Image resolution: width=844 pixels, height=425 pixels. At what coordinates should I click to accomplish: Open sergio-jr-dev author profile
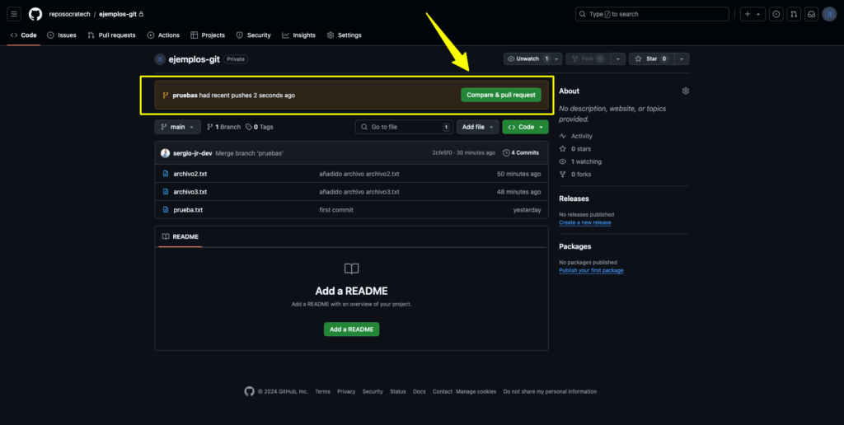(192, 152)
